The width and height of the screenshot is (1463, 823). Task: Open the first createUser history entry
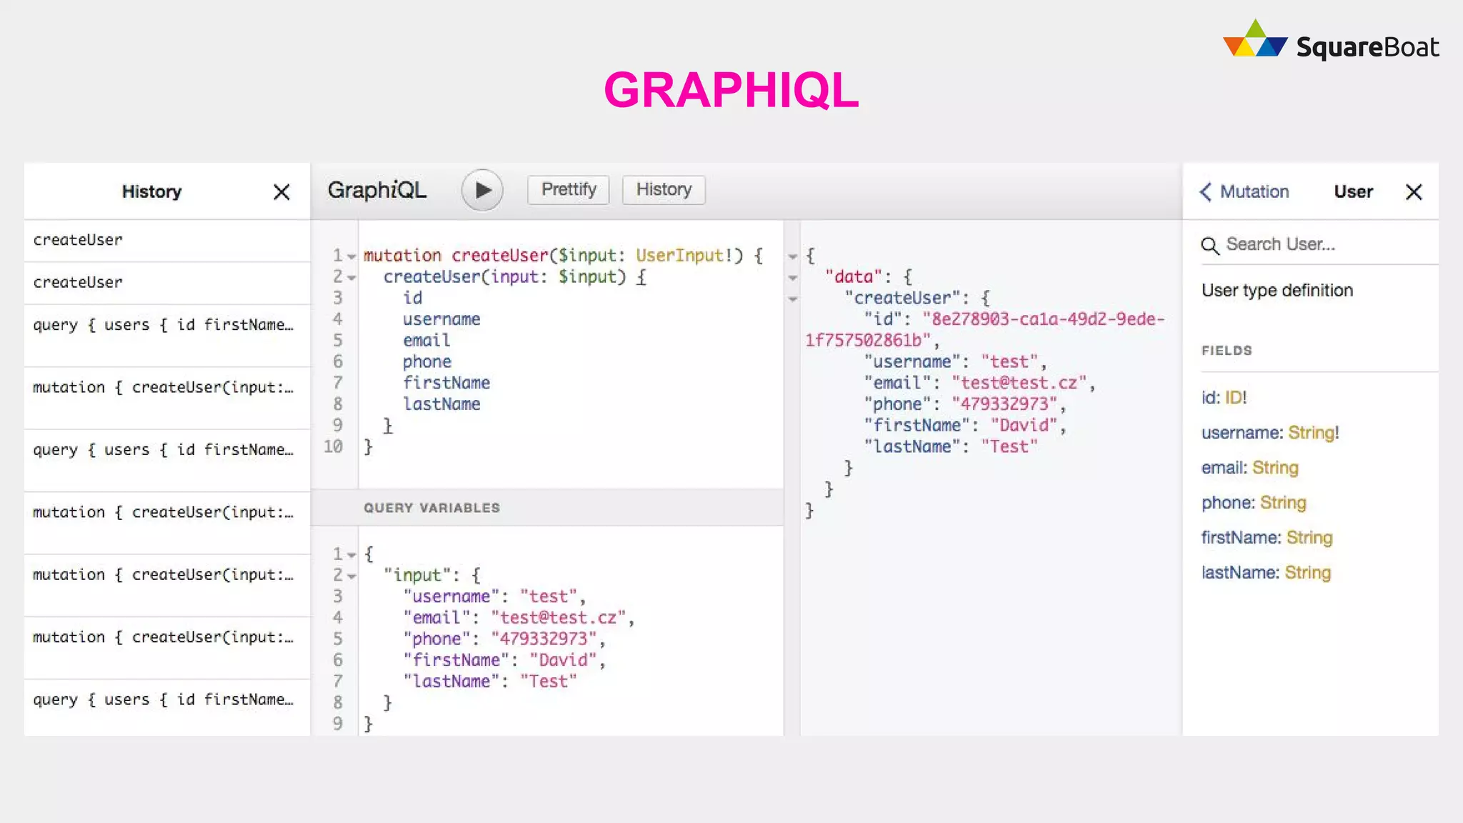tap(167, 241)
